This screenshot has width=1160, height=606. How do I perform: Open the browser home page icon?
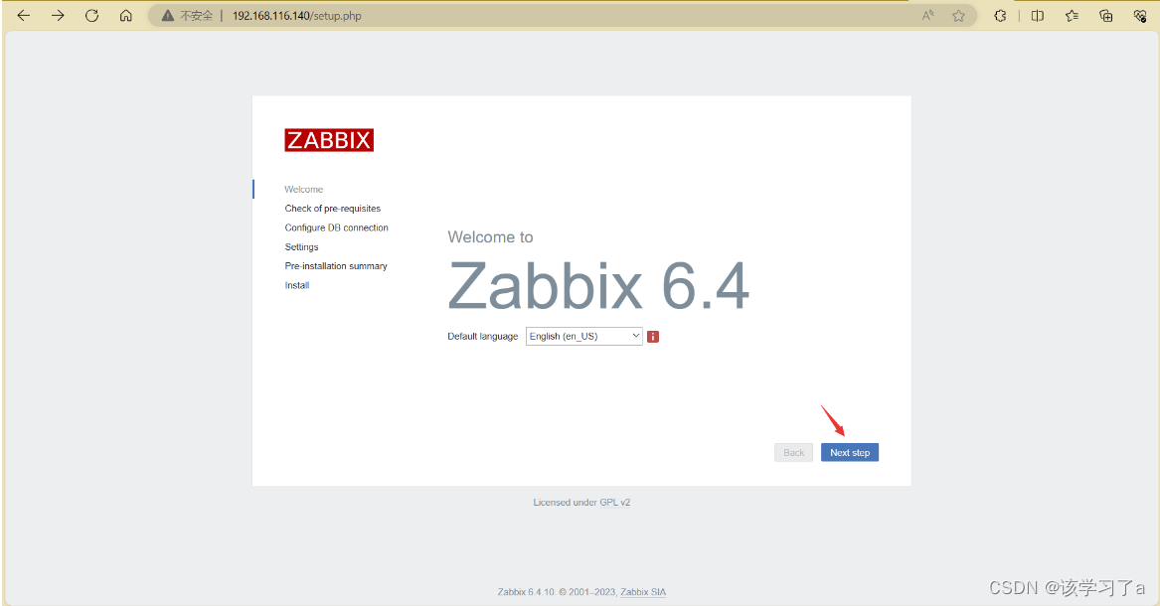[x=126, y=16]
